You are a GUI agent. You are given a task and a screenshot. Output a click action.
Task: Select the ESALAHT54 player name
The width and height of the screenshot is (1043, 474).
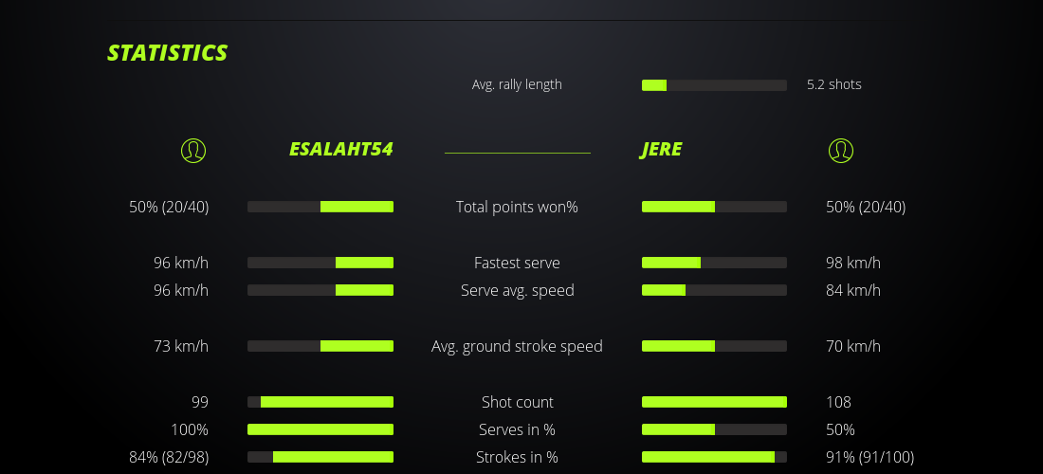pos(340,150)
